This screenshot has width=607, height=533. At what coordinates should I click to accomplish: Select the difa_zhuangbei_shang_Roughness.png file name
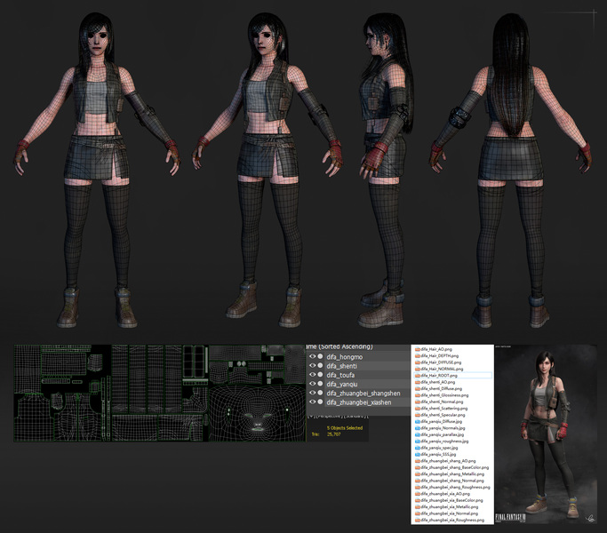coord(455,488)
